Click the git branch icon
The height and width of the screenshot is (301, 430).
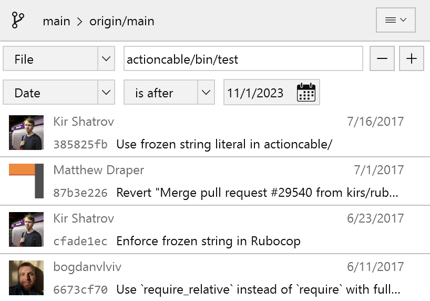click(x=18, y=21)
